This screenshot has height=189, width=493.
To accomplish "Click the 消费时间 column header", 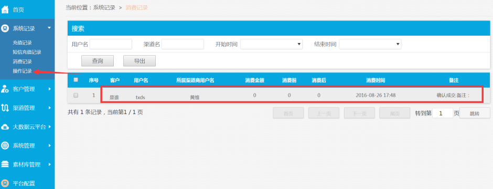I will click(376, 80).
